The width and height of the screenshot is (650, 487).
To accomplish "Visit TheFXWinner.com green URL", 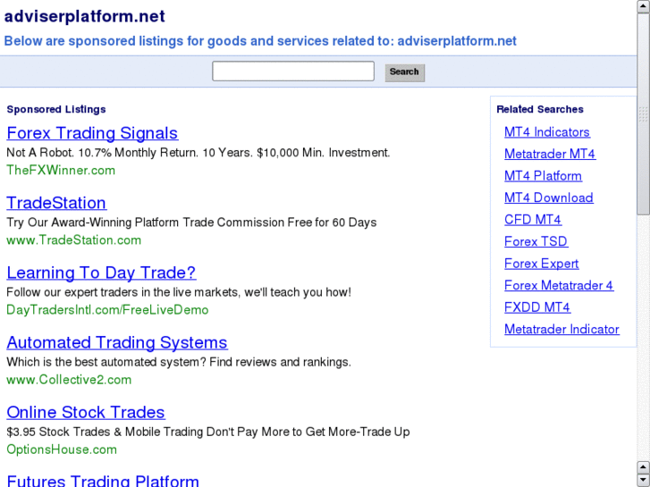I will coord(61,171).
